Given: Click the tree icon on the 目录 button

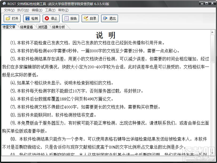Looking at the screenshot, I should [86, 18].
